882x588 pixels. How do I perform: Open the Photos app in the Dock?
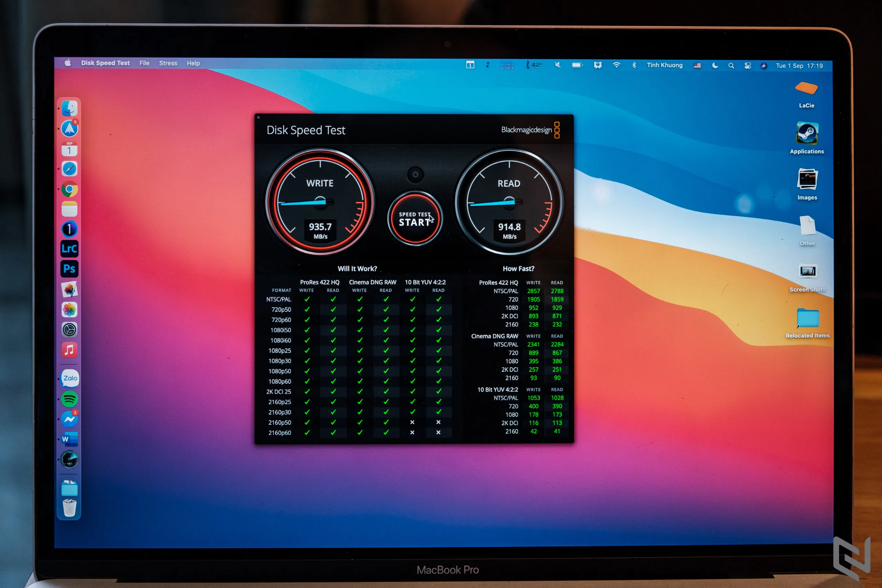(70, 310)
